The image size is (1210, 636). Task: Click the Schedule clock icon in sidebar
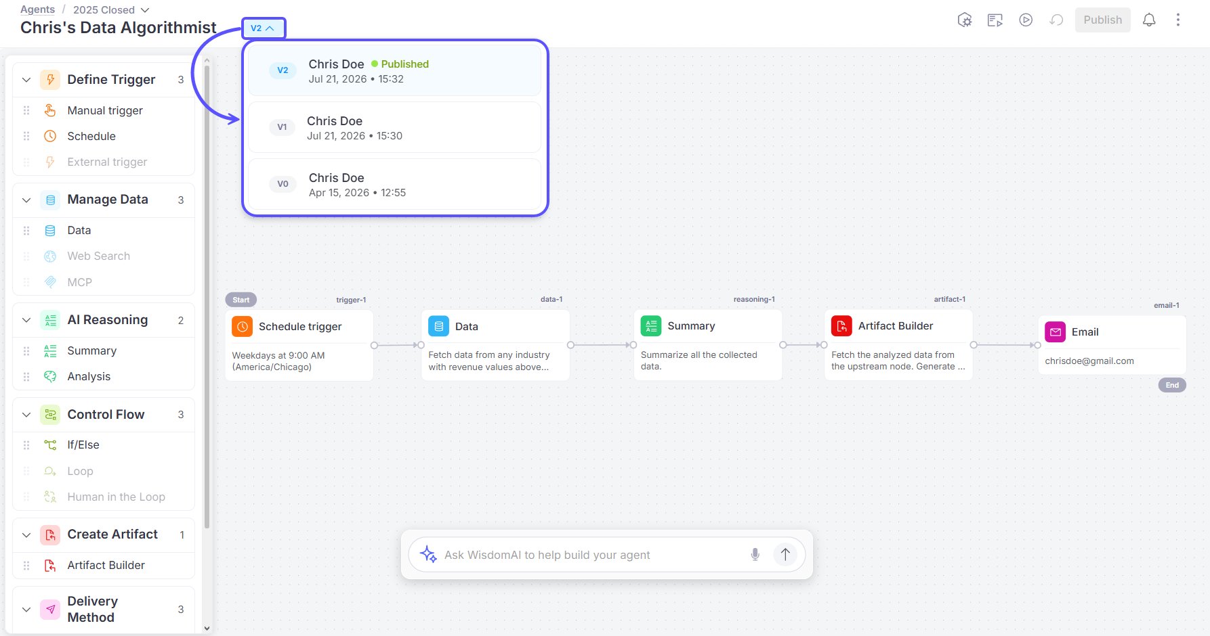pyautogui.click(x=50, y=136)
